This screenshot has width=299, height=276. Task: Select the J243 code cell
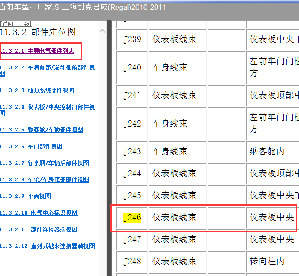pyautogui.click(x=132, y=152)
